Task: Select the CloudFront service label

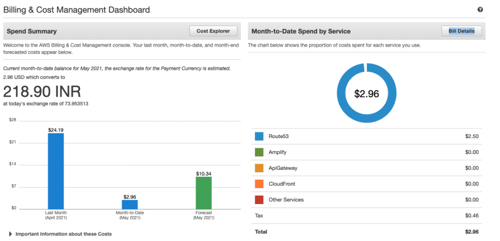Action: [282, 184]
